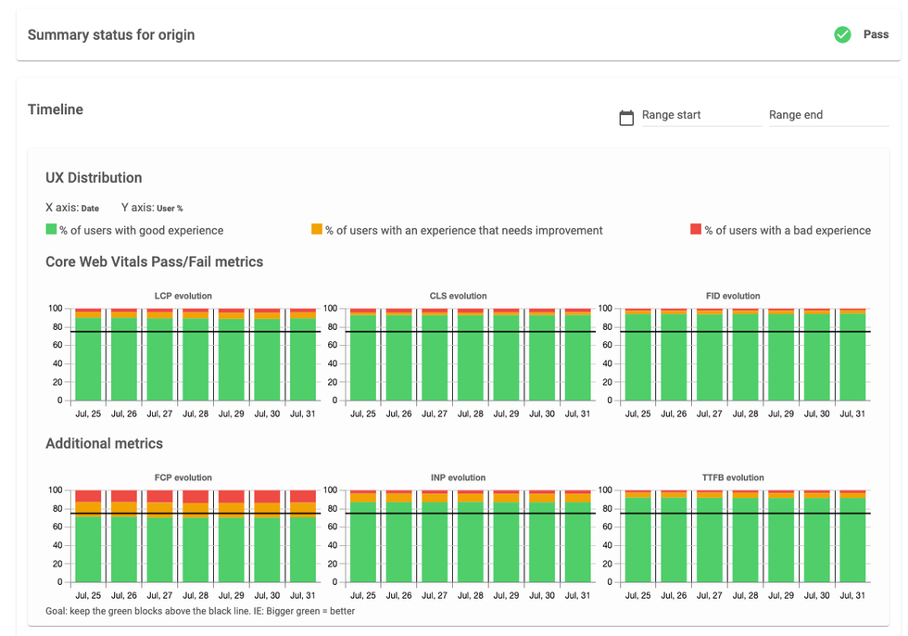
Task: Click the Range start date field
Action: click(700, 115)
